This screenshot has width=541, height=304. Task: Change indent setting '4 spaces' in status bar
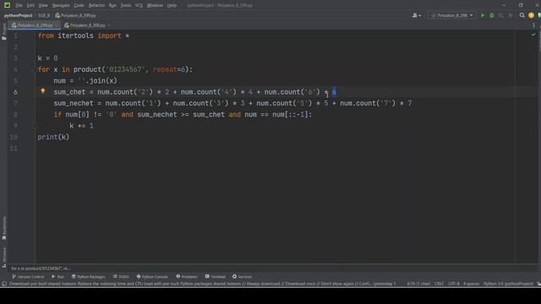coord(472,284)
